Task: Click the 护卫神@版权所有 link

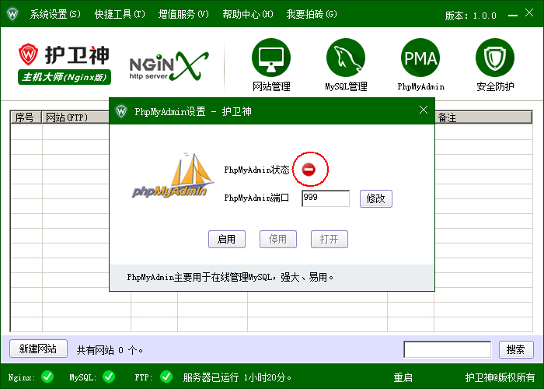Action: click(500, 377)
